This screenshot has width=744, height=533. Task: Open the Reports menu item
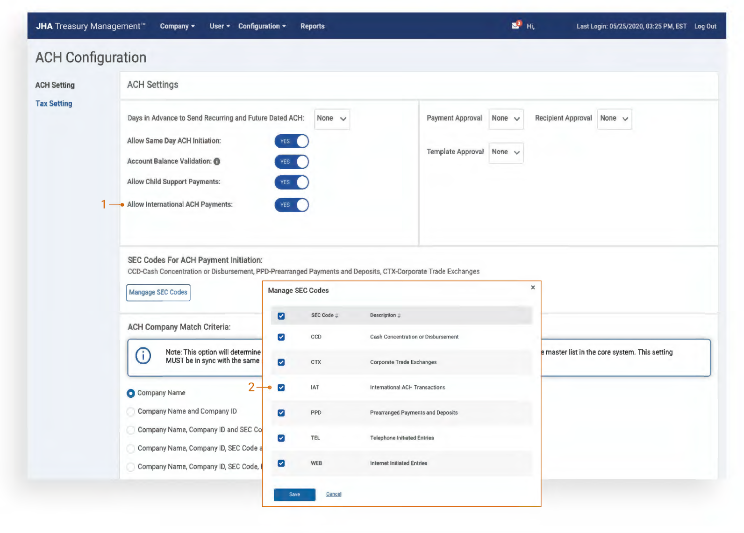tap(312, 26)
